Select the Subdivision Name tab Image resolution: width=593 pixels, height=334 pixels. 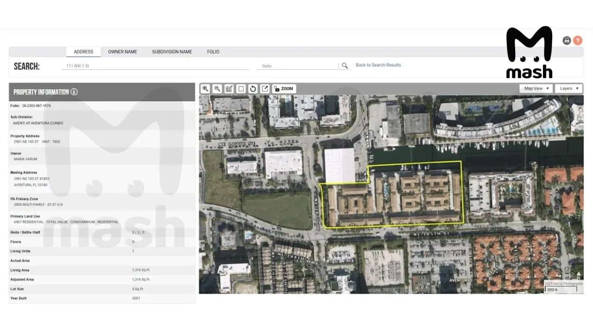coord(172,52)
